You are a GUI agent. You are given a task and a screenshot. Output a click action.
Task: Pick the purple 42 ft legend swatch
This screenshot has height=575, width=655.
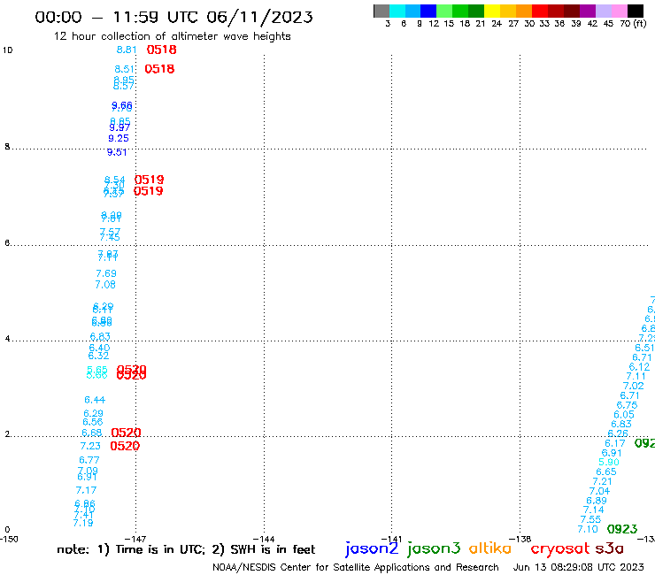(x=588, y=11)
